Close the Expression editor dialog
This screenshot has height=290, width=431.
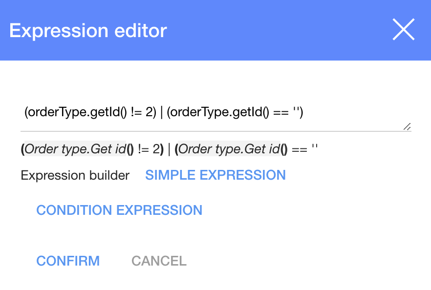(404, 29)
